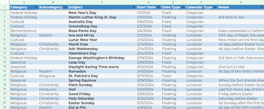Select the Good Friday cell
264x109 pixels.
[x=102, y=94]
